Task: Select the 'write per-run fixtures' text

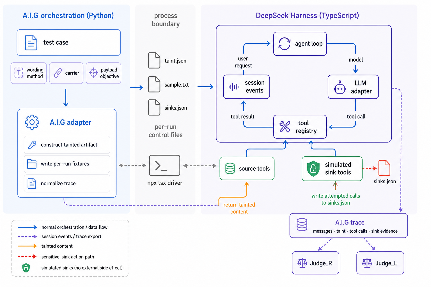Action: coord(65,164)
